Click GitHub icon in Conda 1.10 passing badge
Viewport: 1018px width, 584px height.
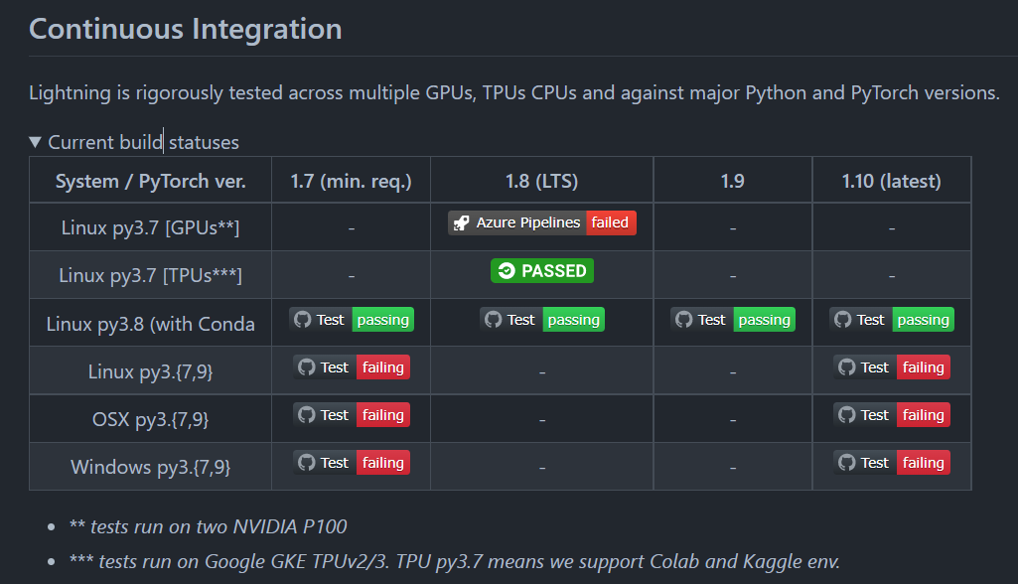[x=843, y=320]
